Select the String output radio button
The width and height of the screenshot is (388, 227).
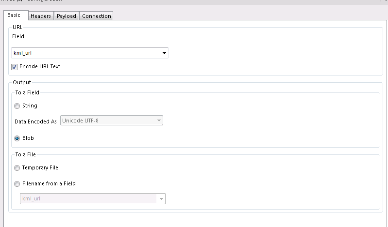17,106
